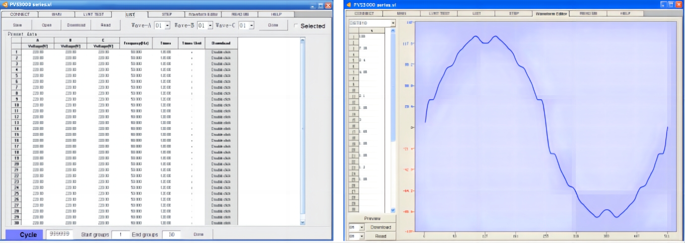The image size is (685, 243).
Task: Enable the Selected checkbox
Action: [x=297, y=26]
